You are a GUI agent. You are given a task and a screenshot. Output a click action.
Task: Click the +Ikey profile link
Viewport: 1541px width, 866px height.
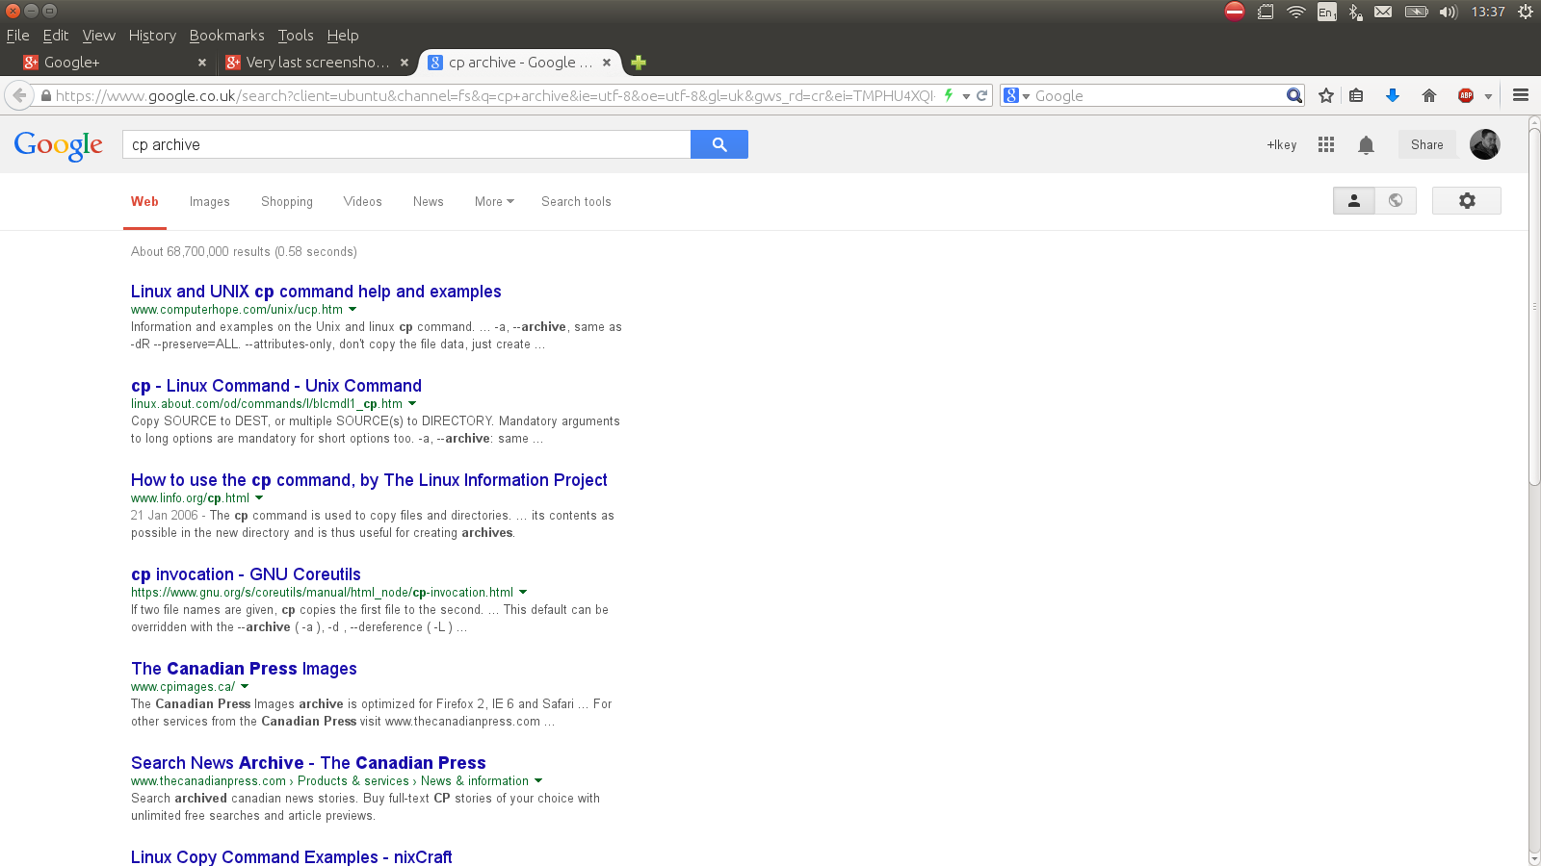click(1281, 144)
